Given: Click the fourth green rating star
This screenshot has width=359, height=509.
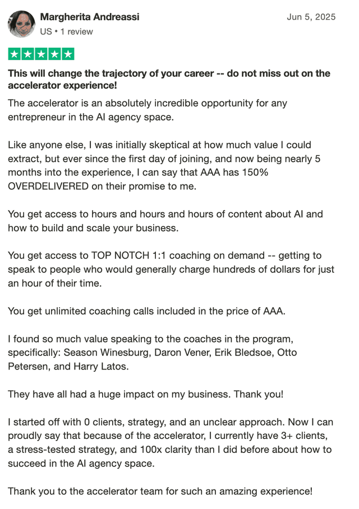Looking at the screenshot, I should 54,54.
